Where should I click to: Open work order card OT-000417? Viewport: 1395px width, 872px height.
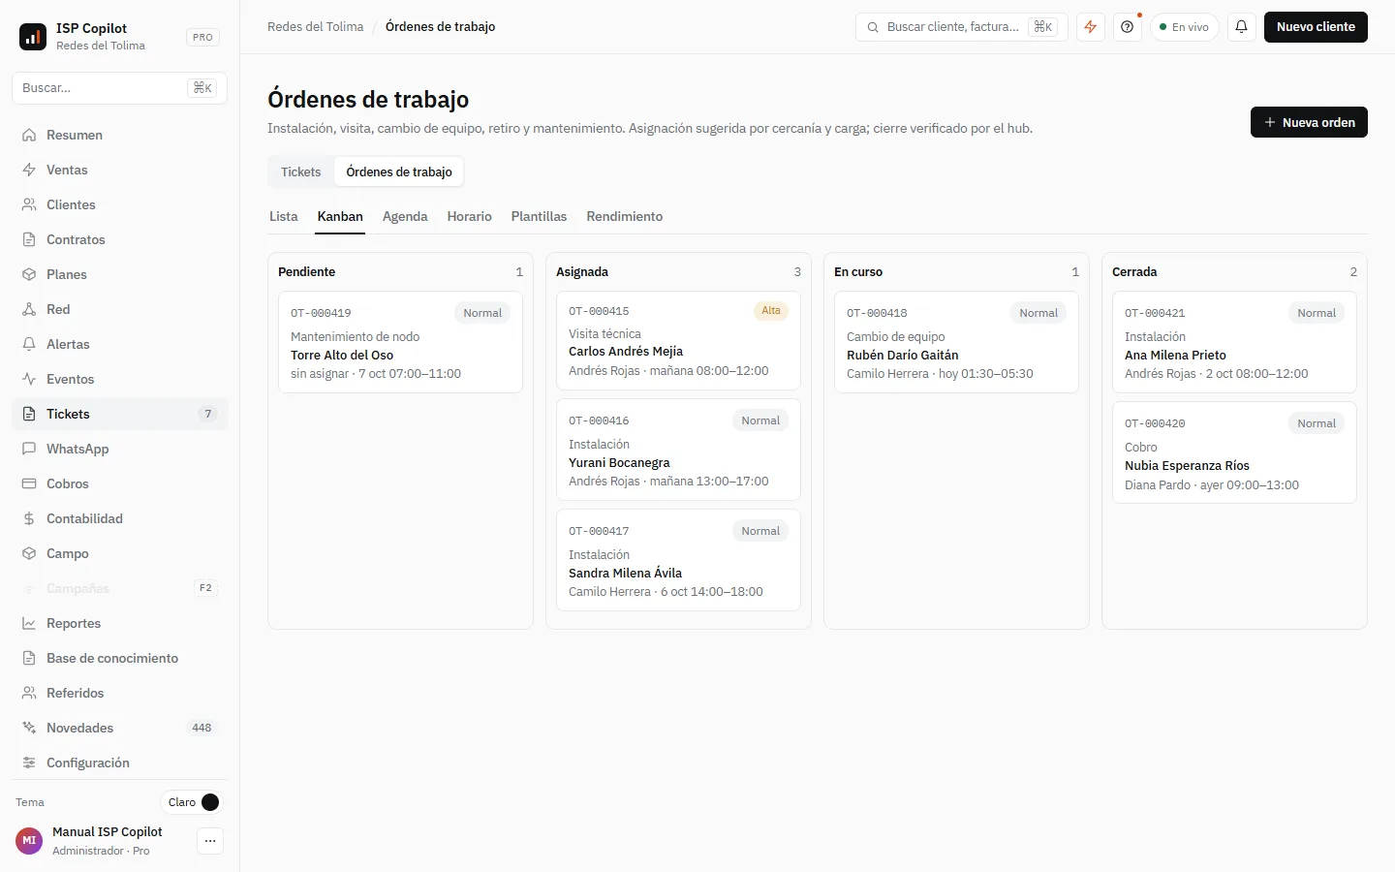pyautogui.click(x=678, y=560)
